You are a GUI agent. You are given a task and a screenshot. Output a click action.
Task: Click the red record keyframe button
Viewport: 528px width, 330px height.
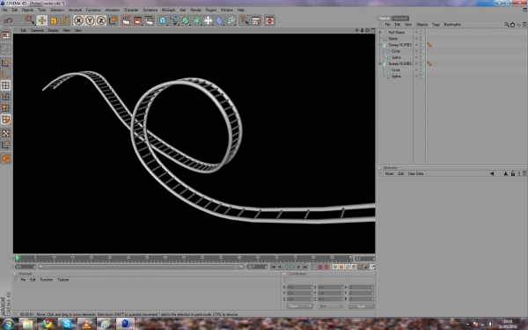tap(320, 267)
